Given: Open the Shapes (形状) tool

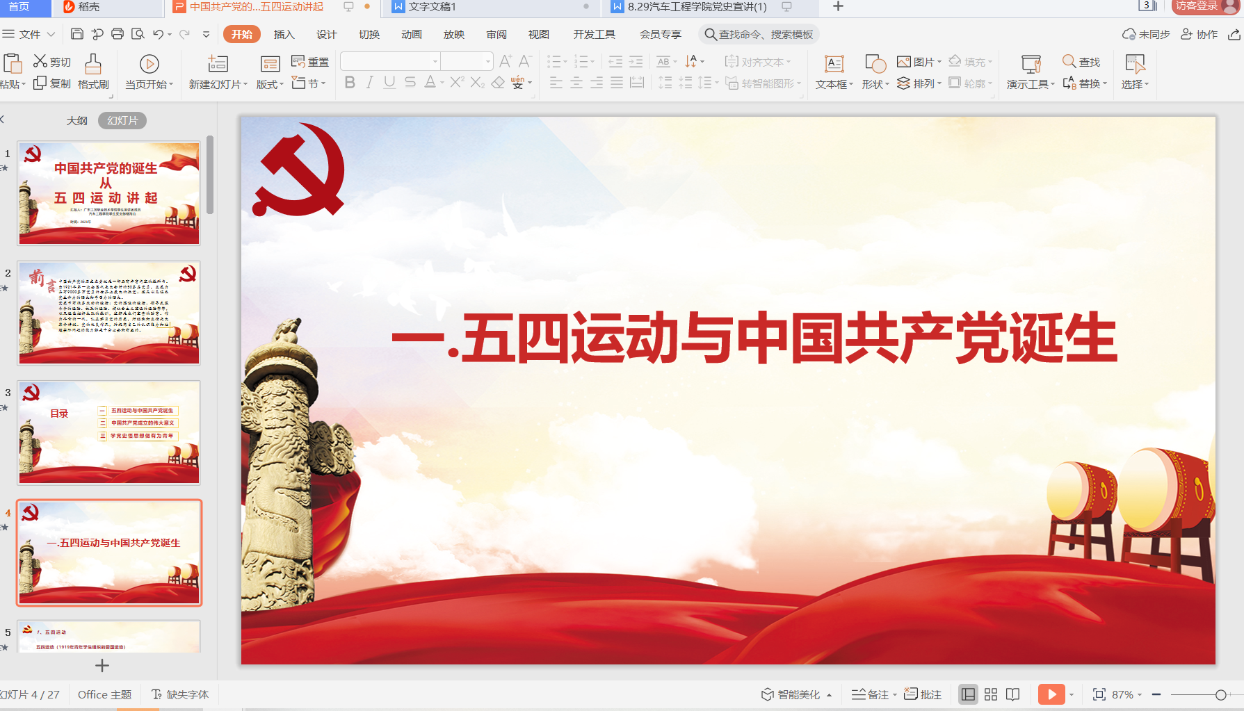Looking at the screenshot, I should [x=875, y=65].
